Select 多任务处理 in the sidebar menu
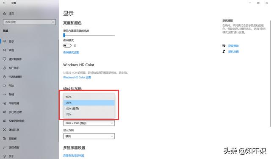This screenshot has width=271, height=159. (15, 112)
